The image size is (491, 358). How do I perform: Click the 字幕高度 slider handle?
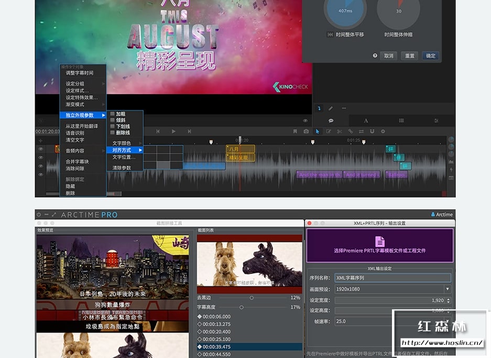coord(242,307)
